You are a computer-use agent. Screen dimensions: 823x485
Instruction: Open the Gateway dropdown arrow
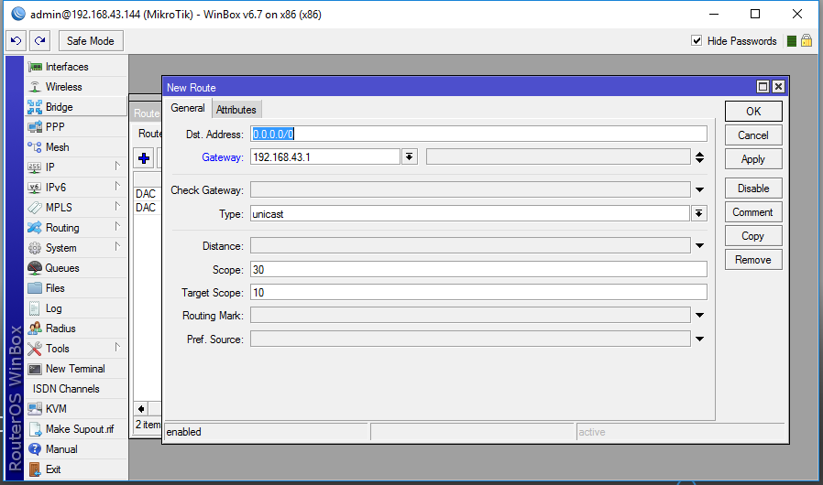pos(410,156)
